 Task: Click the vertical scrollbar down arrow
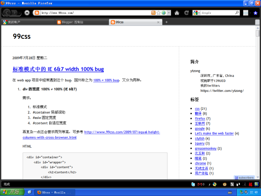[258, 177]
